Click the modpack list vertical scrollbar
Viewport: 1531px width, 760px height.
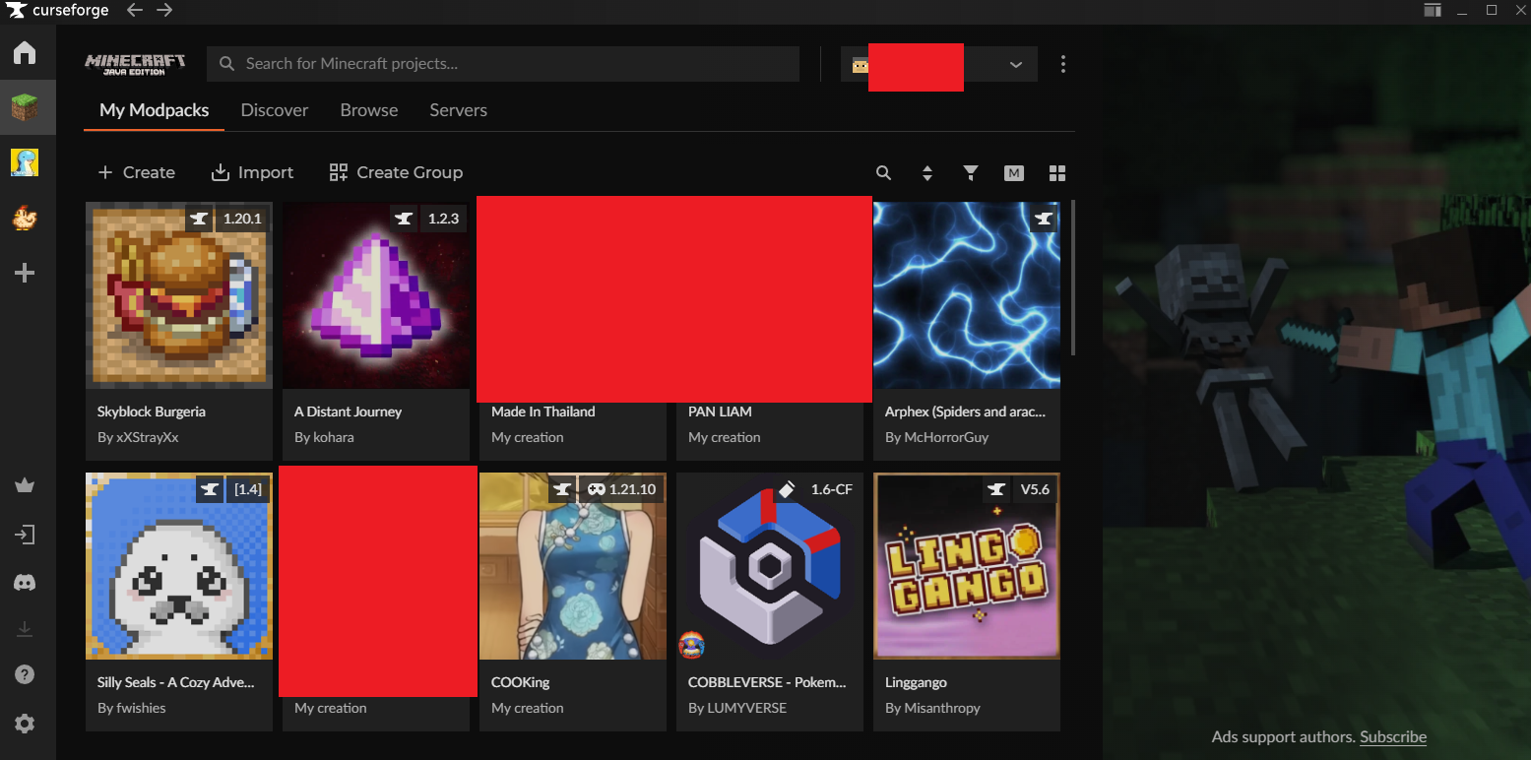[x=1073, y=278]
